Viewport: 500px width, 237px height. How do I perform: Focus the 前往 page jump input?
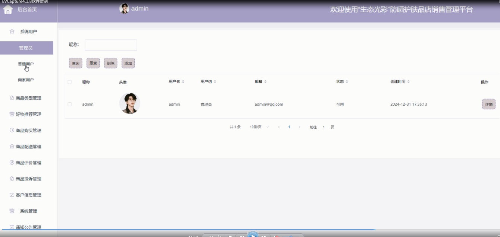point(324,127)
